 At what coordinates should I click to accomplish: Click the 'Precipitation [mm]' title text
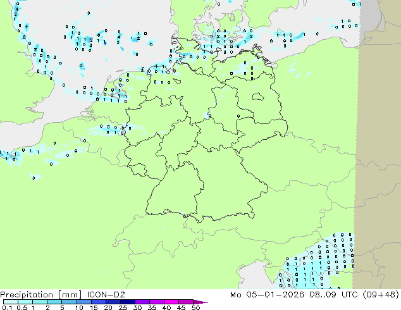point(41,295)
